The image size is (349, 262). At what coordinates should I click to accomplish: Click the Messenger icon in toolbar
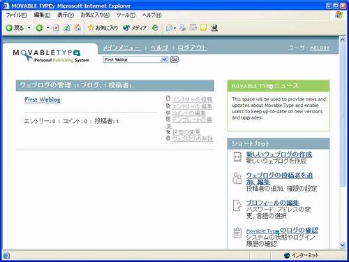click(x=214, y=28)
